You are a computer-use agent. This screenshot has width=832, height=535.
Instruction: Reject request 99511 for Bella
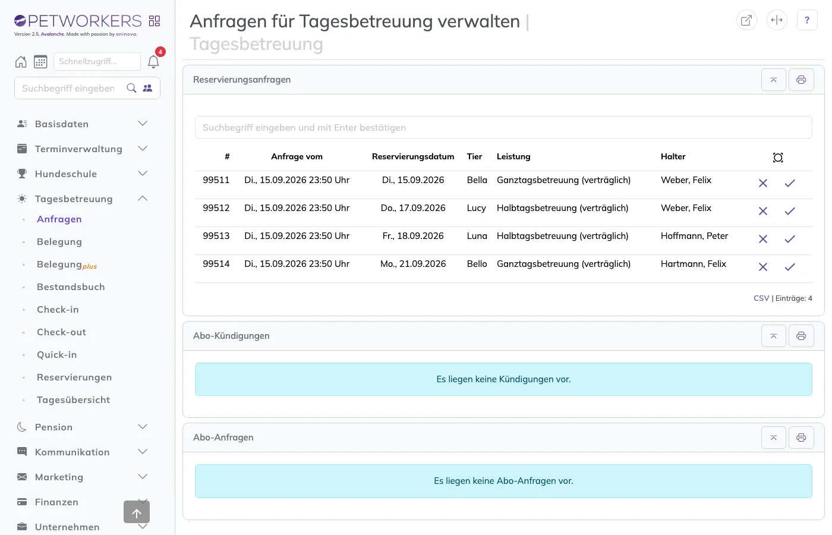click(763, 183)
